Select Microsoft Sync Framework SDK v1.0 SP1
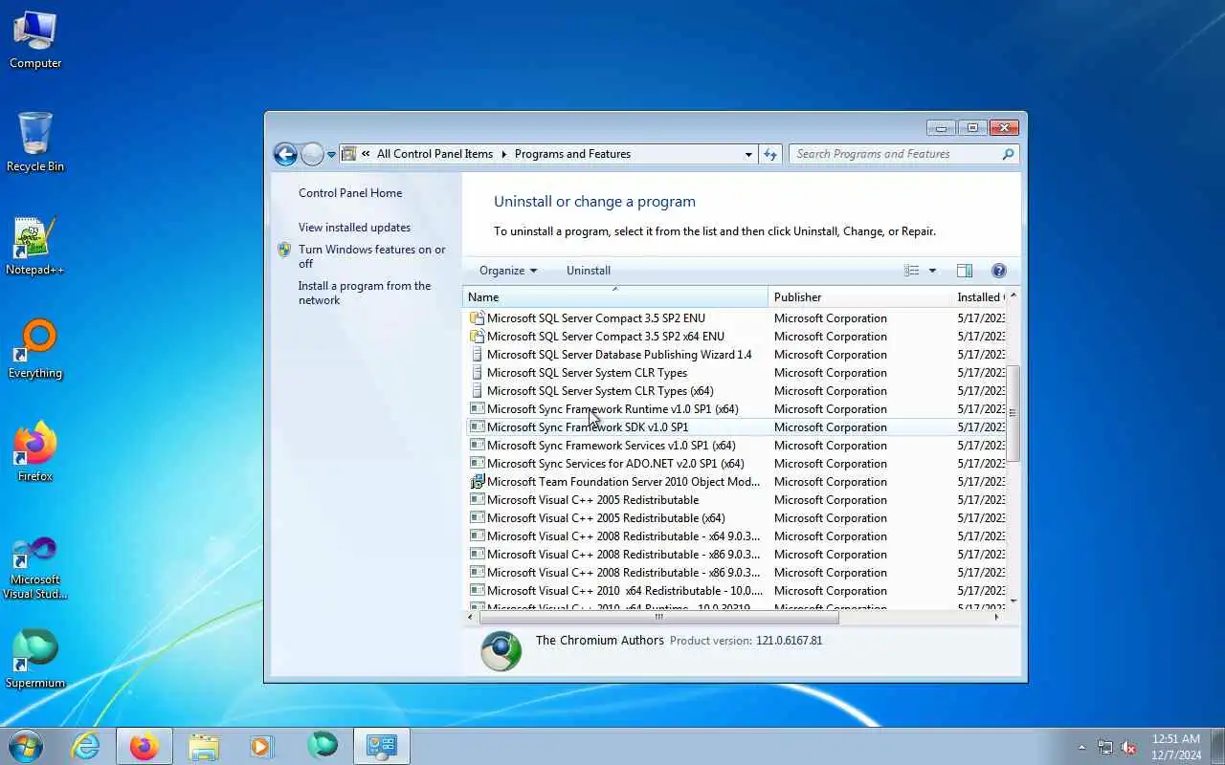Viewport: 1225px width, 765px height. pyautogui.click(x=735, y=427)
